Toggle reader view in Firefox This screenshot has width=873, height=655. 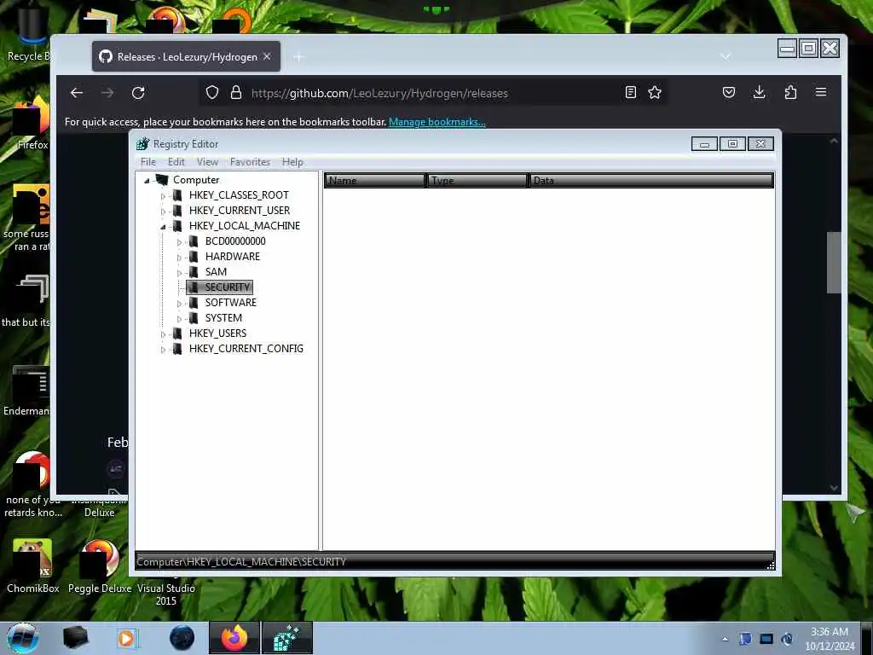pyautogui.click(x=631, y=92)
